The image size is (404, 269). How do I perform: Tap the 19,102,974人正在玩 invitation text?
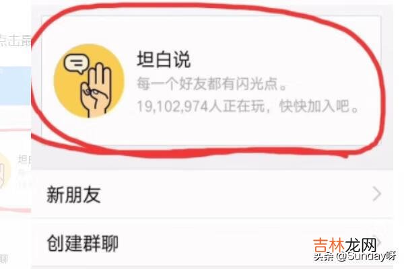201,106
